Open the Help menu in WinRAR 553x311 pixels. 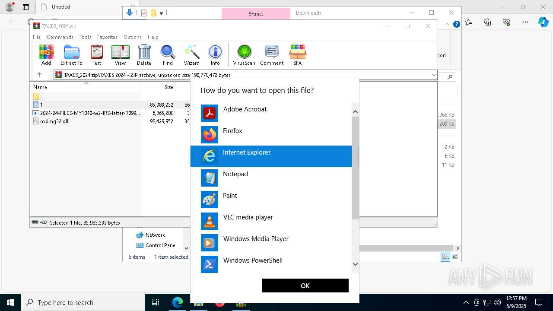coord(153,37)
